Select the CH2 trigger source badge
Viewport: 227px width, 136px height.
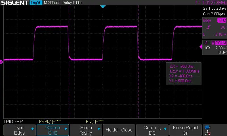pyautogui.click(x=222, y=20)
